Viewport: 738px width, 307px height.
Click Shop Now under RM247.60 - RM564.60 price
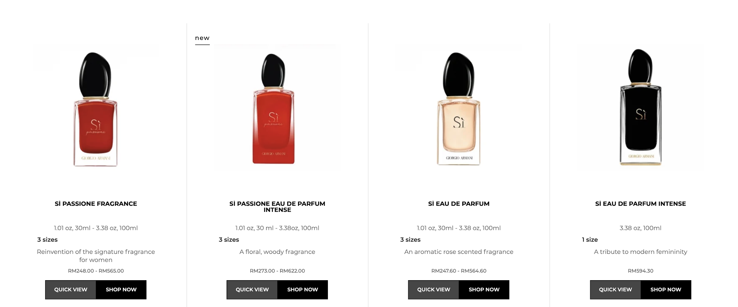tap(484, 290)
